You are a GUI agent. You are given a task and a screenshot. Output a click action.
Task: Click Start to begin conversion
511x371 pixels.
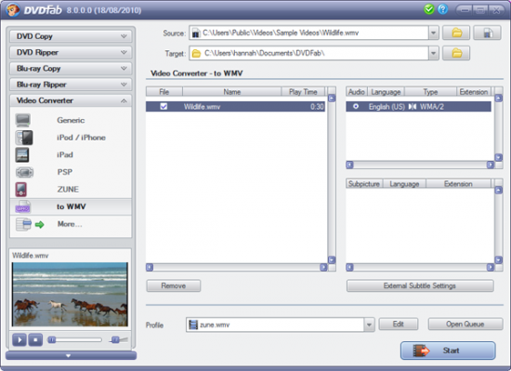point(448,351)
